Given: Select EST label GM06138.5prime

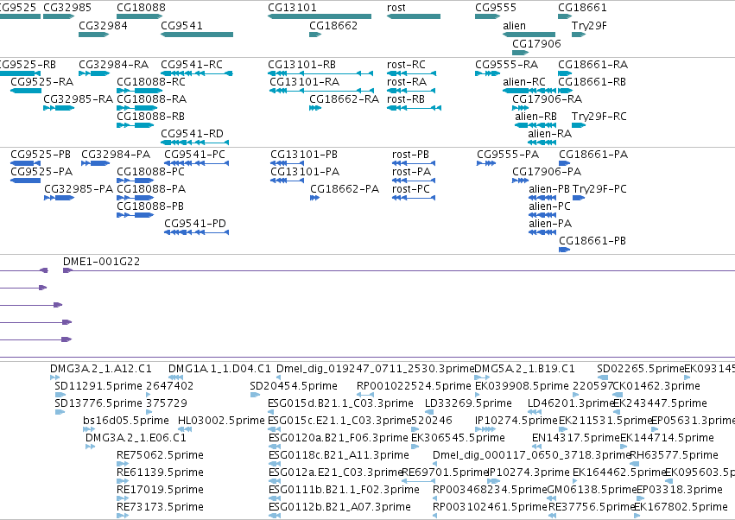Looking at the screenshot, I should (592, 489).
